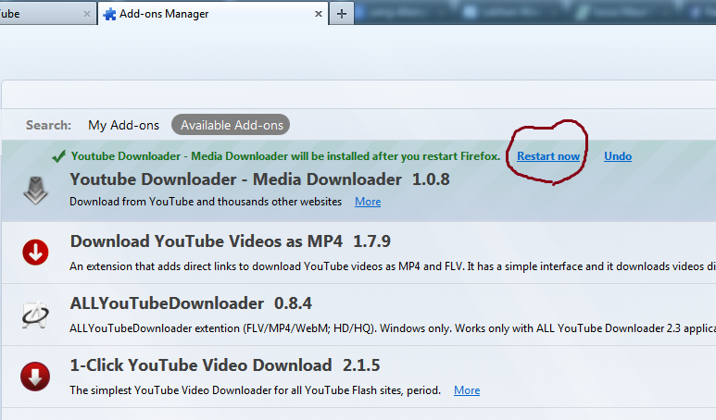Click 'An extension that adds direct links' description
The height and width of the screenshot is (420, 716).
tap(393, 266)
